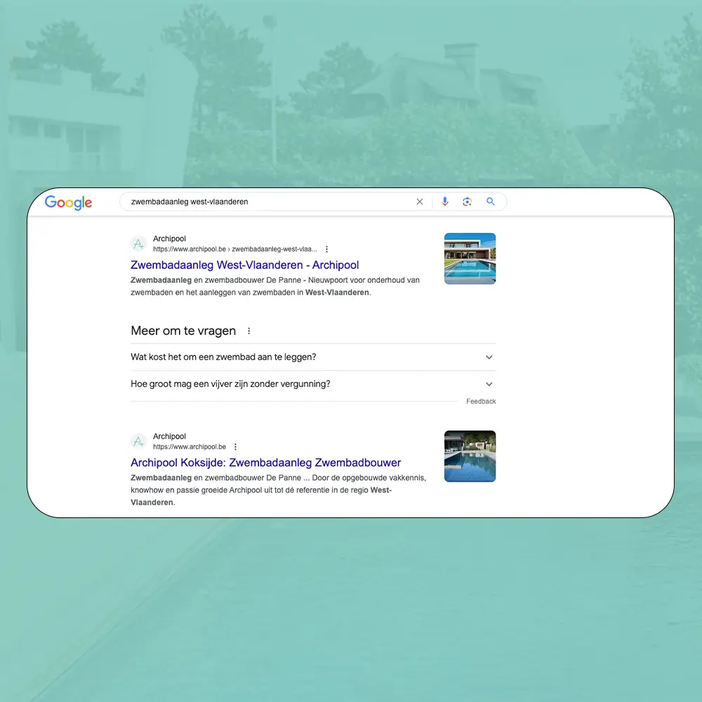Click the Google logo
Screen dimensions: 702x702
point(68,202)
